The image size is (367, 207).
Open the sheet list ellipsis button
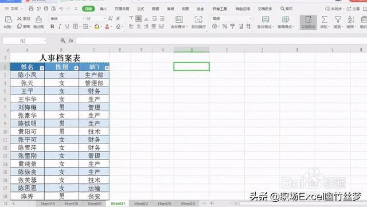[x=204, y=203]
